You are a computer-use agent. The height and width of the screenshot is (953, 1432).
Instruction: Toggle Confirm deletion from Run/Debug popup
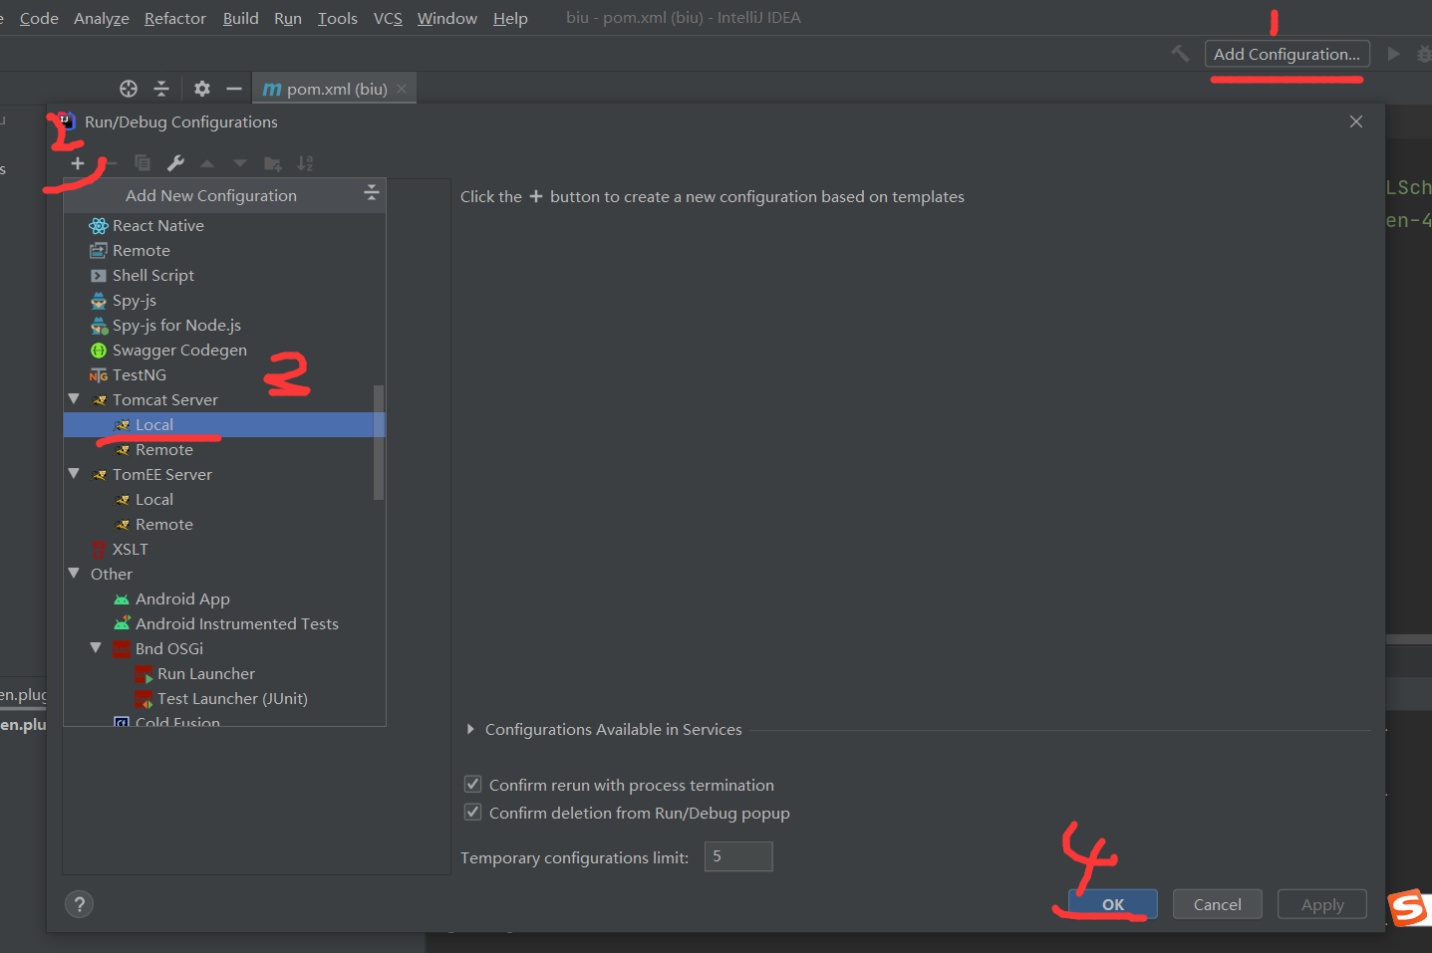pos(473,813)
